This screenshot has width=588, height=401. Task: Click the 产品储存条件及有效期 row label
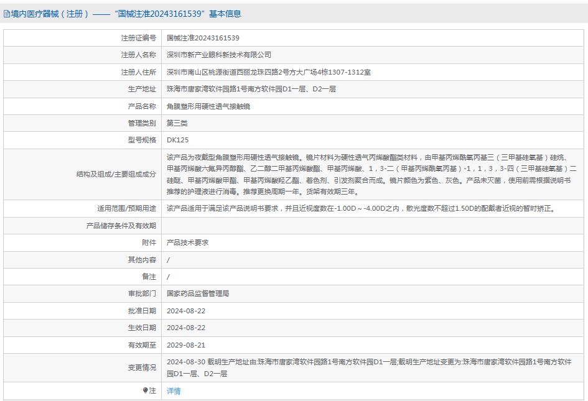[x=121, y=226]
